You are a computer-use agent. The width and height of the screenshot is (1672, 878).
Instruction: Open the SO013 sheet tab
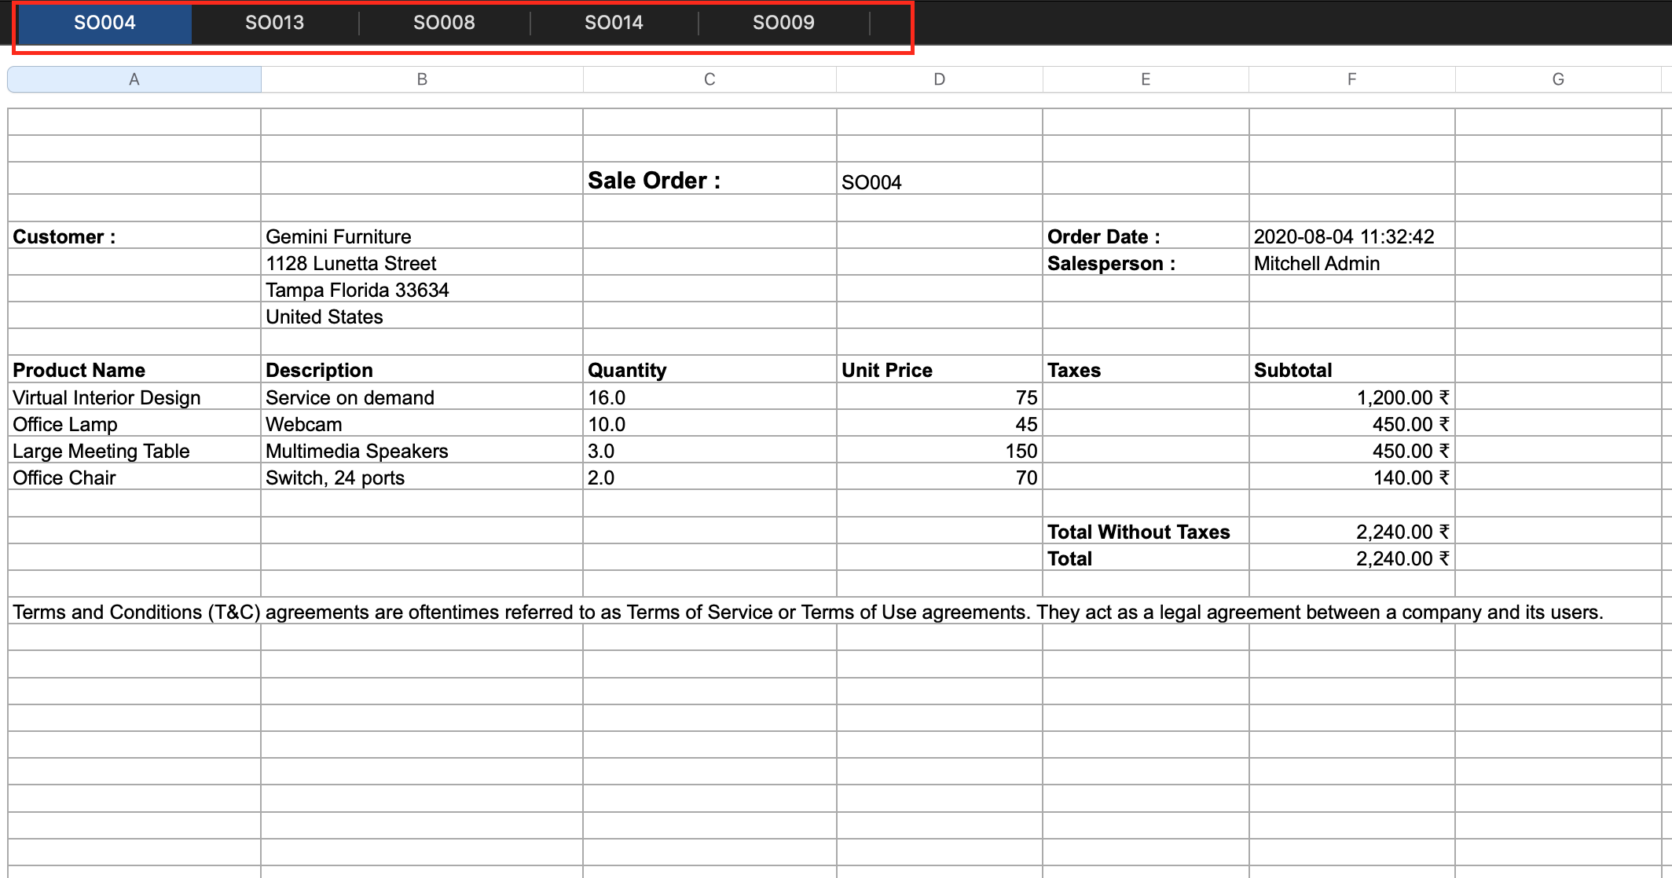274,23
